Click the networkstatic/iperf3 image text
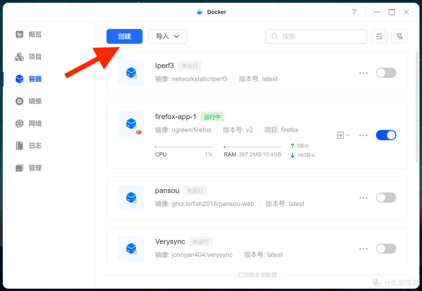Image resolution: width=422 pixels, height=291 pixels. 199,79
